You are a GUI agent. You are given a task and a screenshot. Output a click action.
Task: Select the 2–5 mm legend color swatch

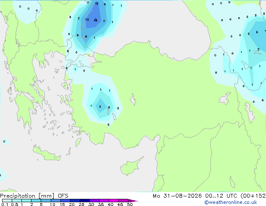pos(36,201)
